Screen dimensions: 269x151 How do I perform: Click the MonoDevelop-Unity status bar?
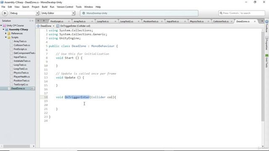(x=139, y=13)
